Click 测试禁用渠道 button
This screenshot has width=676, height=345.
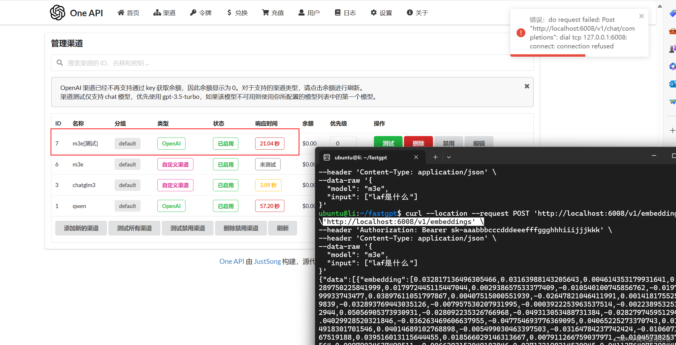(188, 228)
